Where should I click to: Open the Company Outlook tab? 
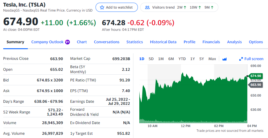click(x=47, y=42)
